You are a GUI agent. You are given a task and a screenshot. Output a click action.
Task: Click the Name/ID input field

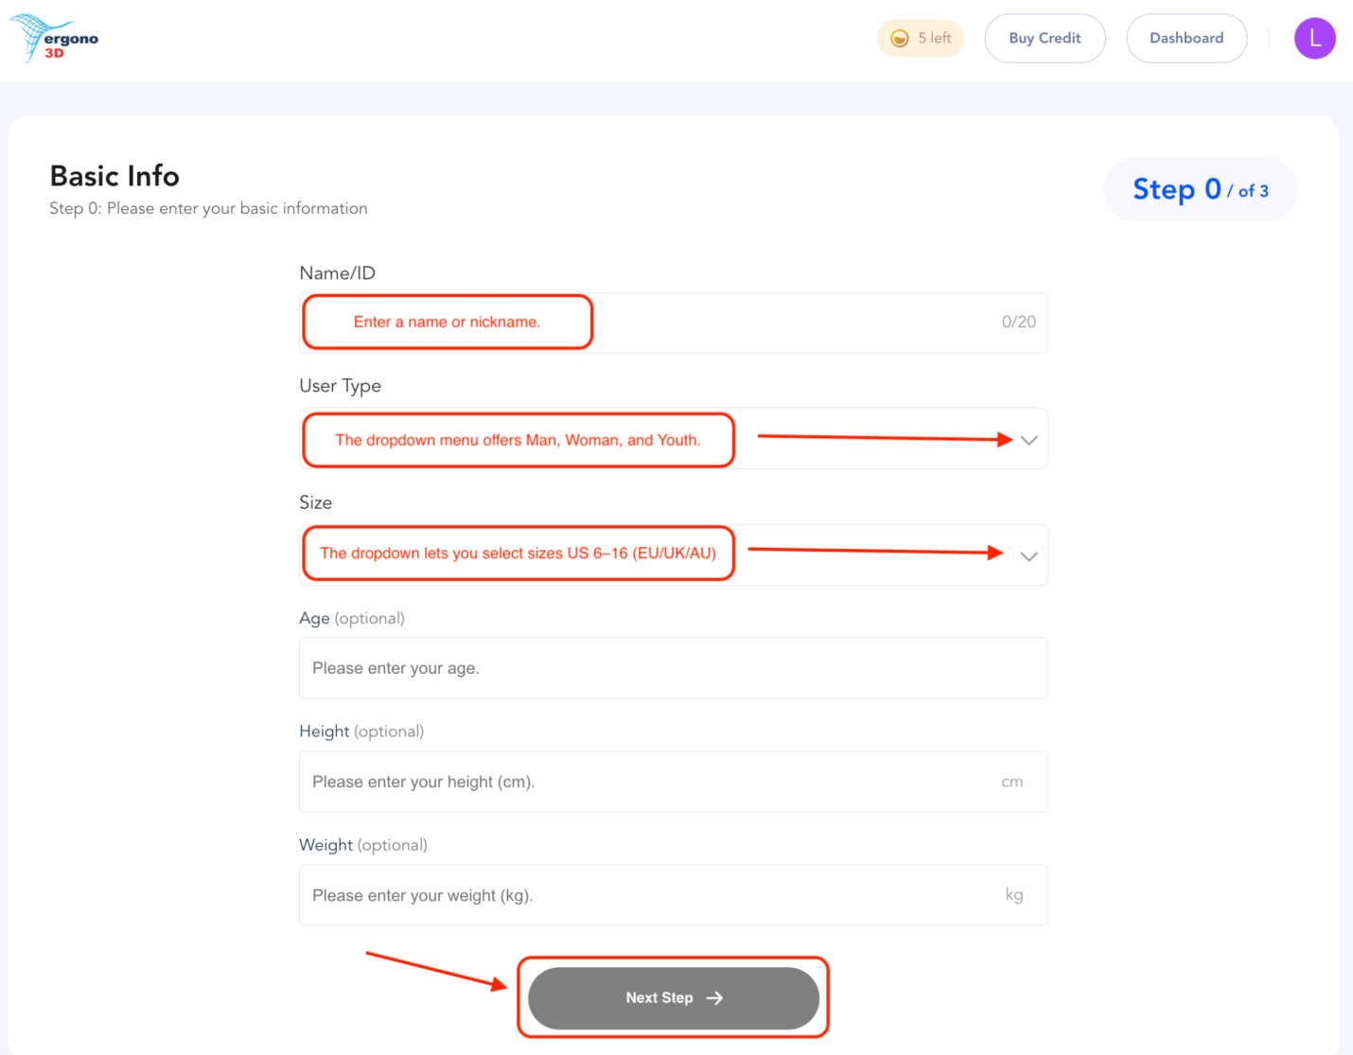click(804, 323)
